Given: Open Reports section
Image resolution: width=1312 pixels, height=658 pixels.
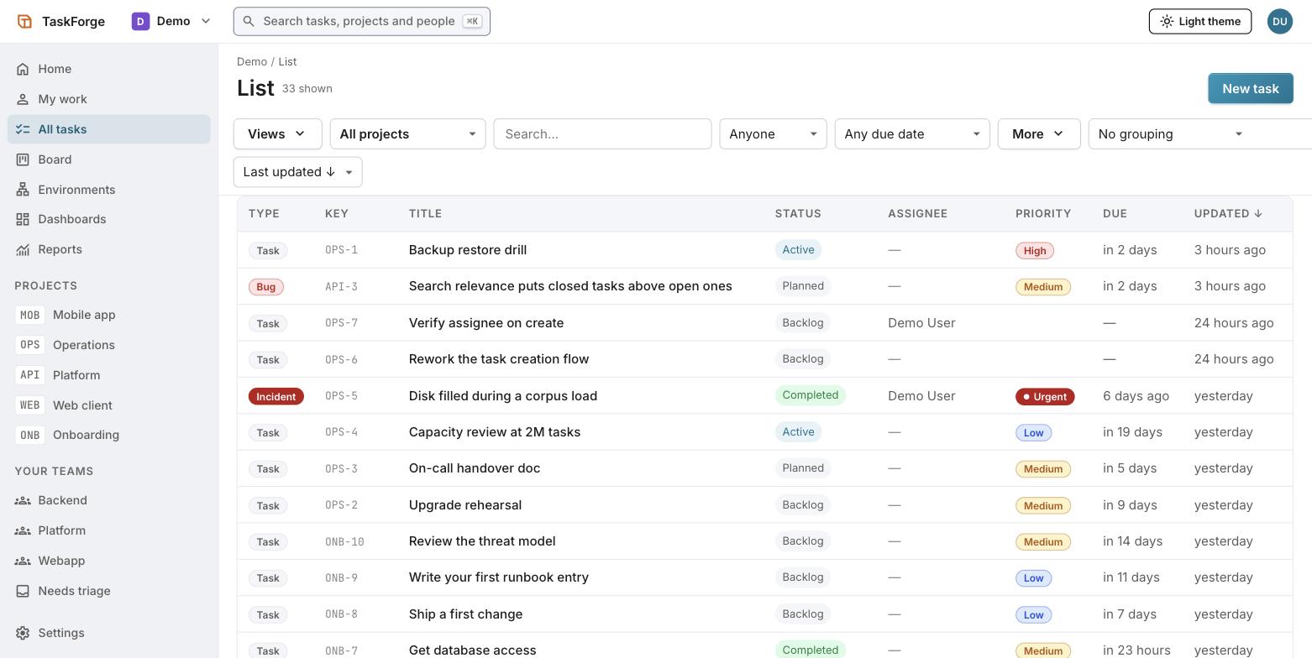Looking at the screenshot, I should tap(109, 249).
